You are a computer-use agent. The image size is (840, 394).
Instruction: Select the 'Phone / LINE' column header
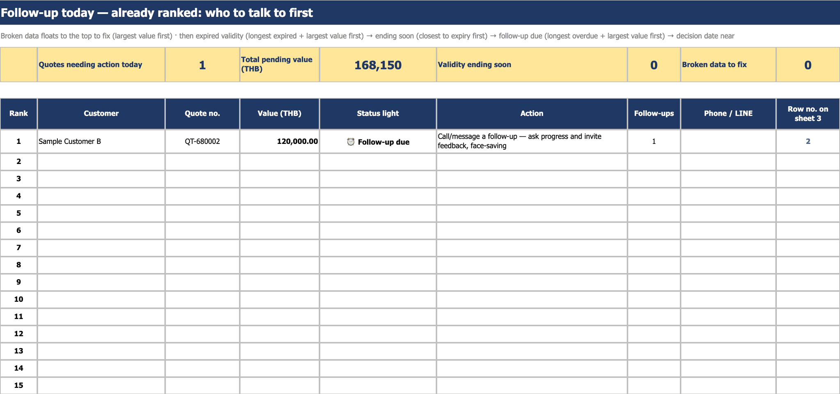point(728,114)
